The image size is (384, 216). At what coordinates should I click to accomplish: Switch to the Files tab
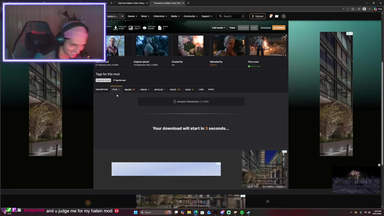click(116, 89)
